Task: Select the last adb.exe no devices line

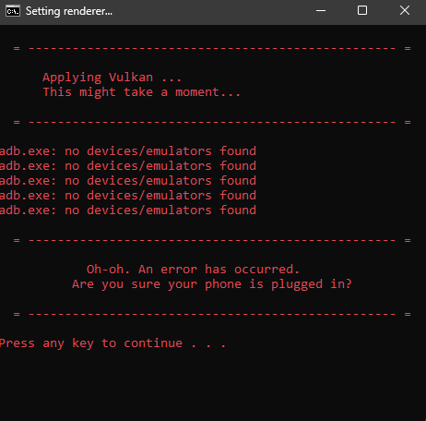Action: [128, 210]
